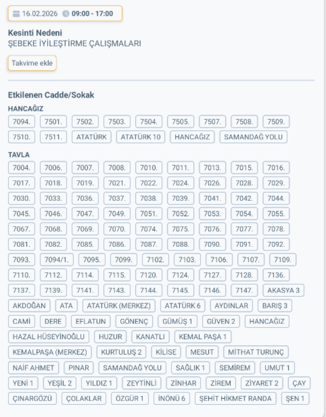The image size is (326, 417).
Task: Choose the ÇINARGÖZÜ street chip
Action: tap(32, 398)
